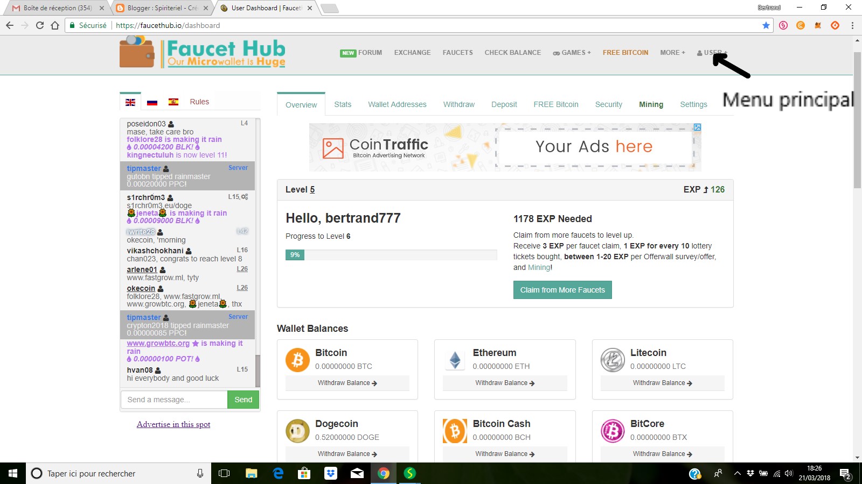Focus the Send a message field
This screenshot has width=862, height=484.
(174, 400)
